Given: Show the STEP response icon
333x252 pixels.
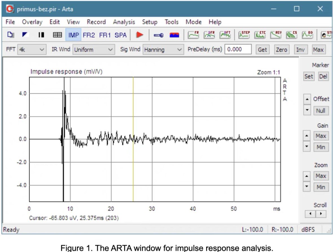Looking at the screenshot, I should [x=244, y=35].
